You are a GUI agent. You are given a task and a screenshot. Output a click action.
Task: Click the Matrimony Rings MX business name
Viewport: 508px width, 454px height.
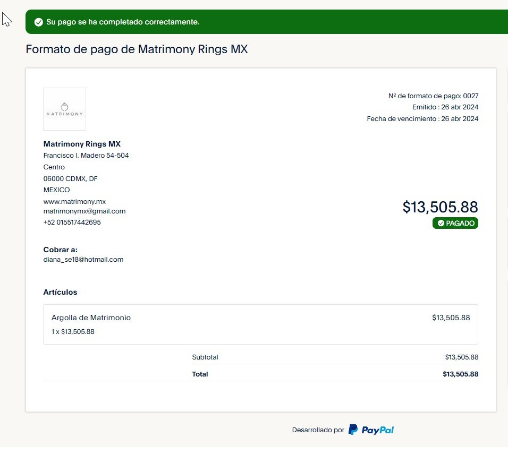click(x=82, y=144)
